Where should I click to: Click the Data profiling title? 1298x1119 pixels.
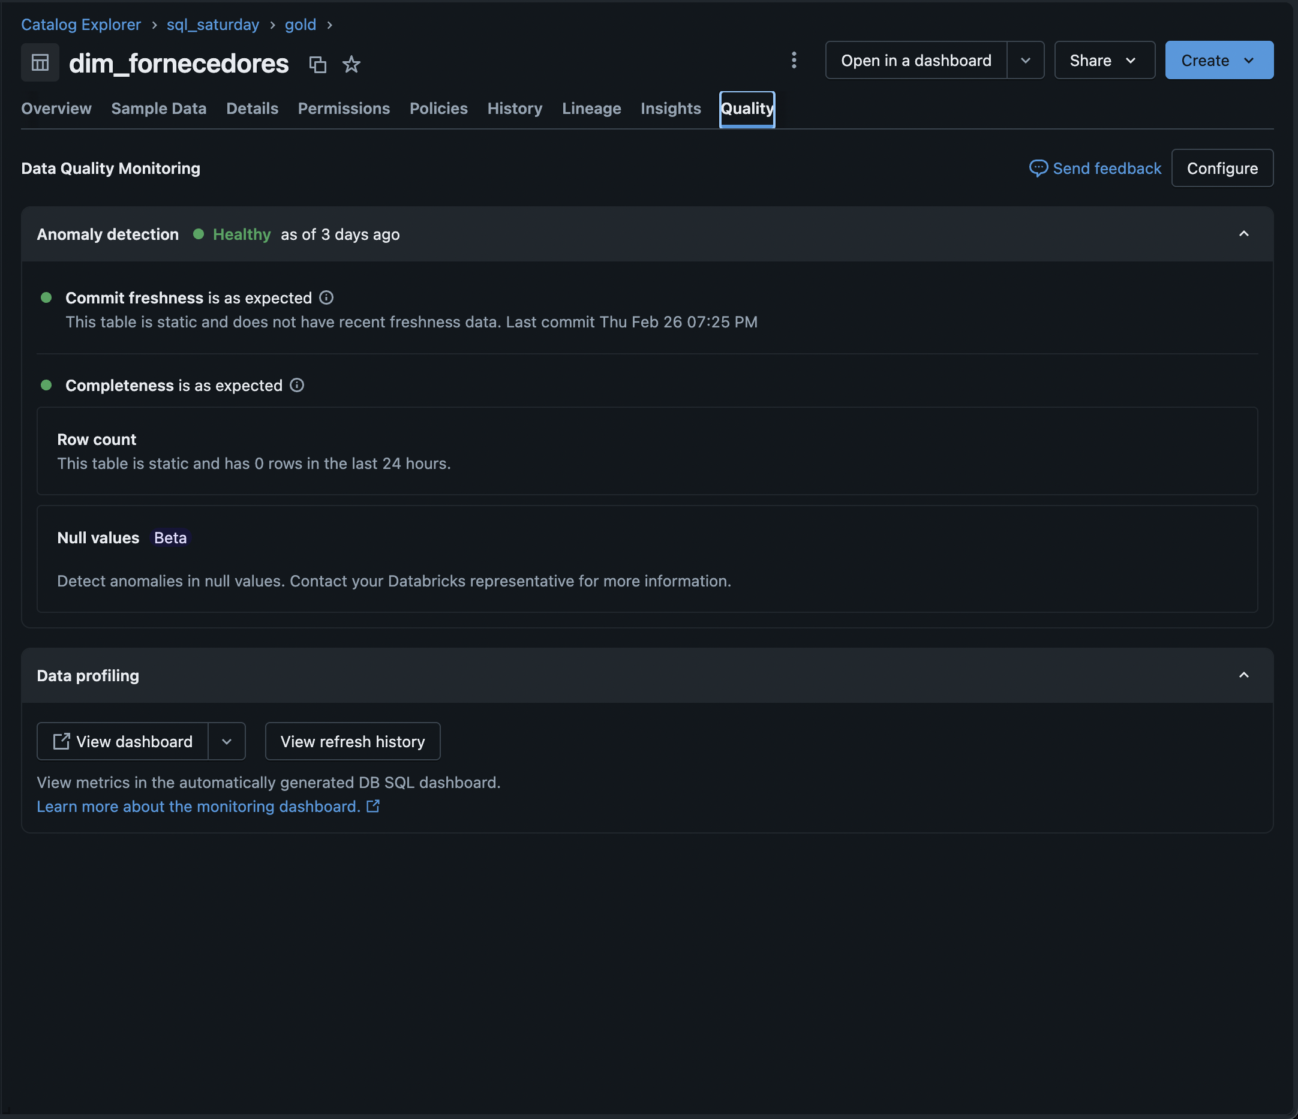[88, 675]
